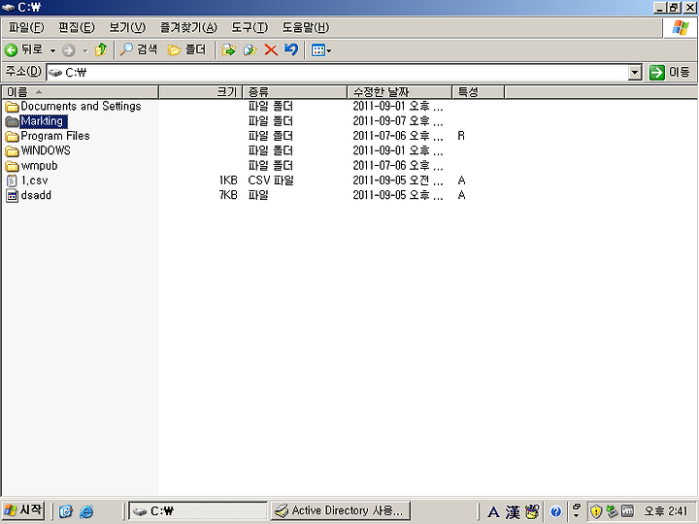Go back with the 뒤로 button
Image resolution: width=699 pixels, height=524 pixels.
tap(24, 49)
